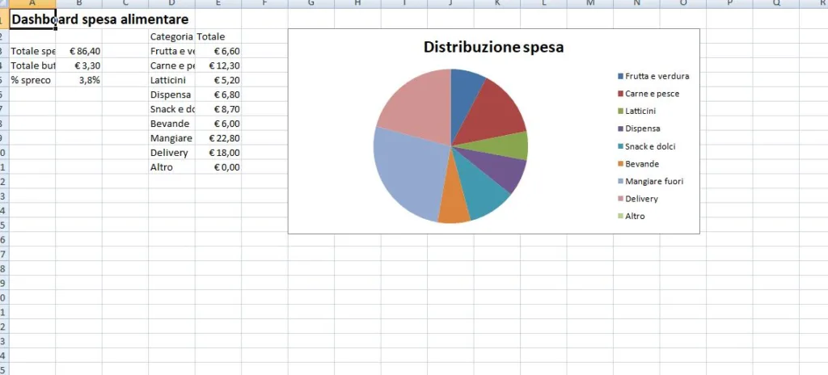Select the cell showing € 86,40
The image size is (828, 375).
[79, 51]
